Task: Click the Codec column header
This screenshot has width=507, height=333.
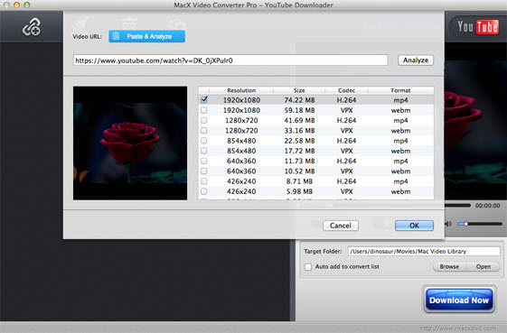Action: [346, 90]
